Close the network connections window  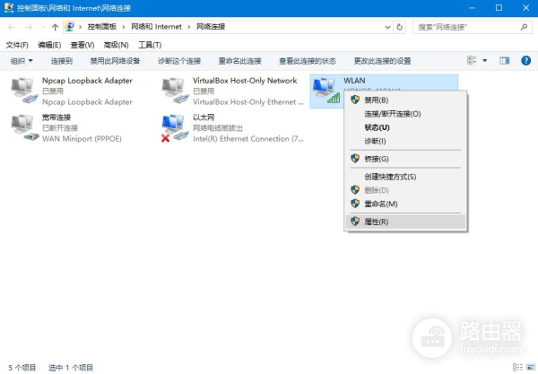point(525,8)
